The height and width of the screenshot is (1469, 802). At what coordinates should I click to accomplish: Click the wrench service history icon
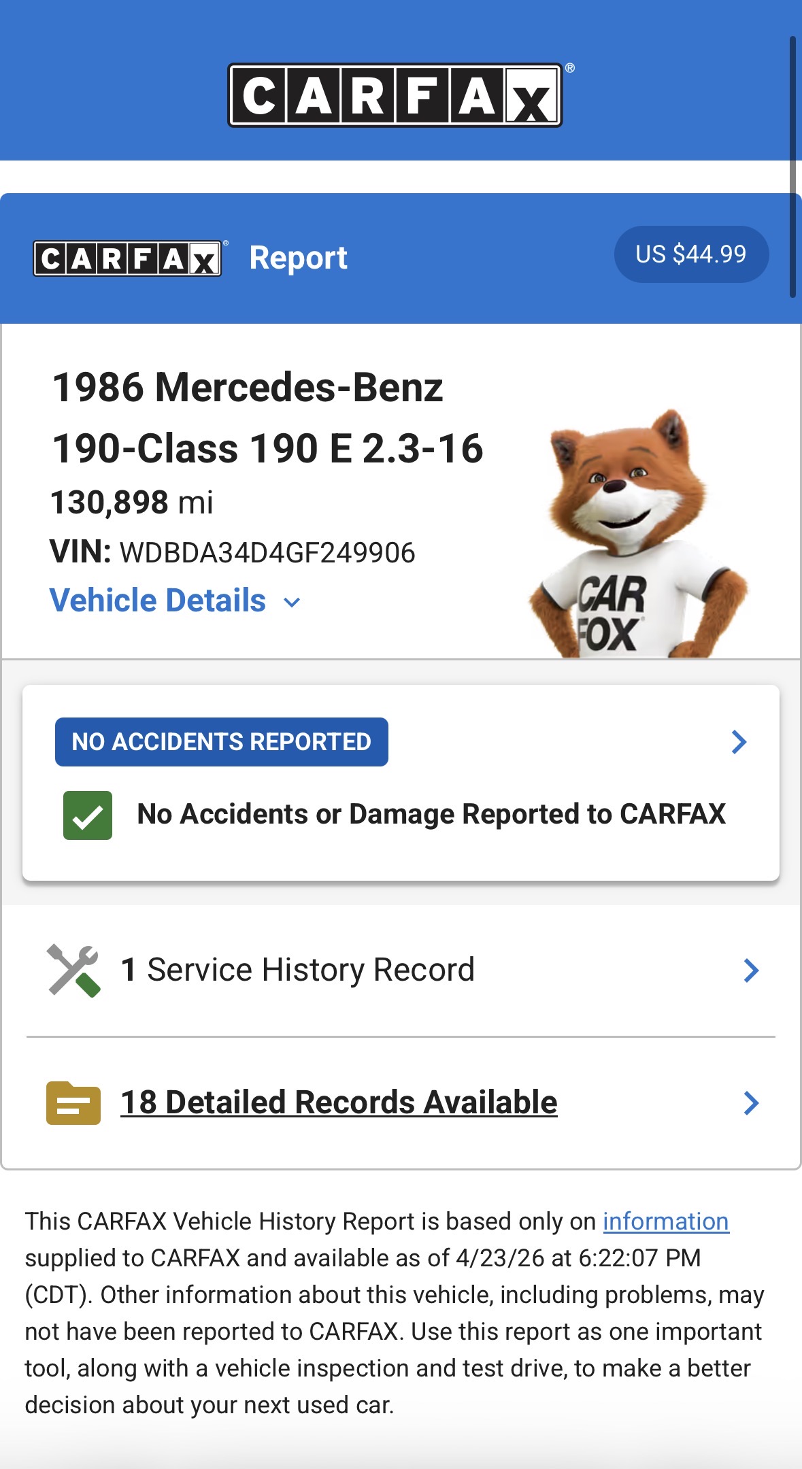[x=73, y=970]
